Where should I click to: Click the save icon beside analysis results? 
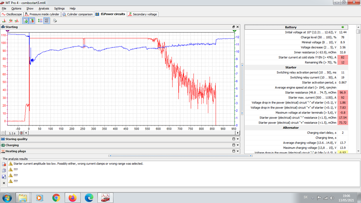click(4, 176)
